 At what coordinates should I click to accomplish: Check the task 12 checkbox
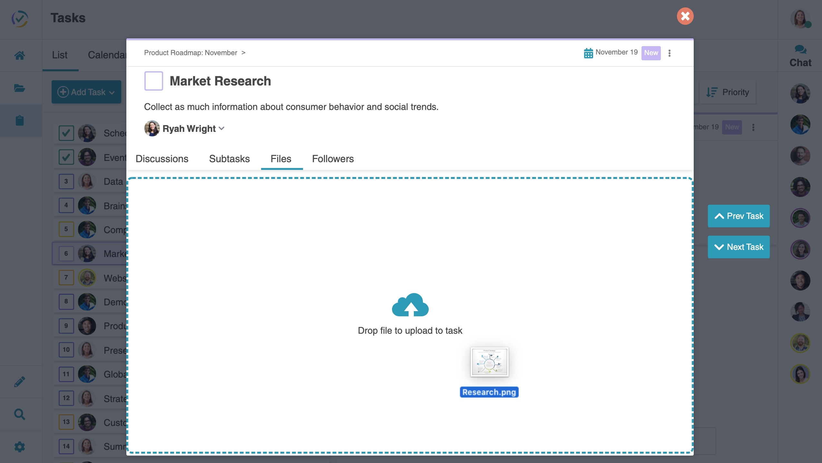click(66, 398)
